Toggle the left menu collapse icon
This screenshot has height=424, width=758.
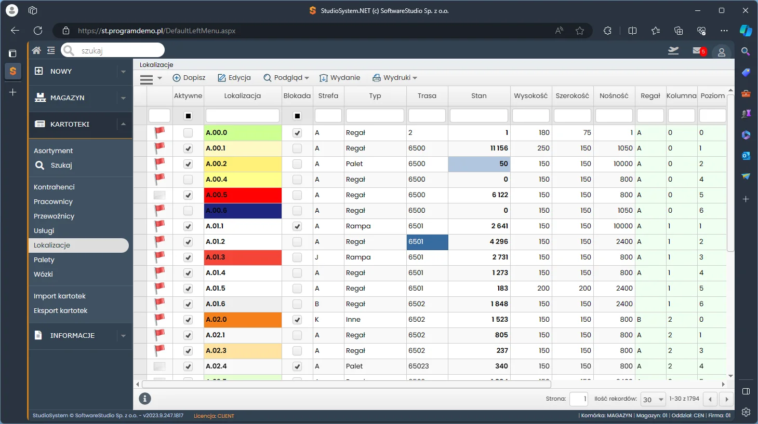point(51,50)
